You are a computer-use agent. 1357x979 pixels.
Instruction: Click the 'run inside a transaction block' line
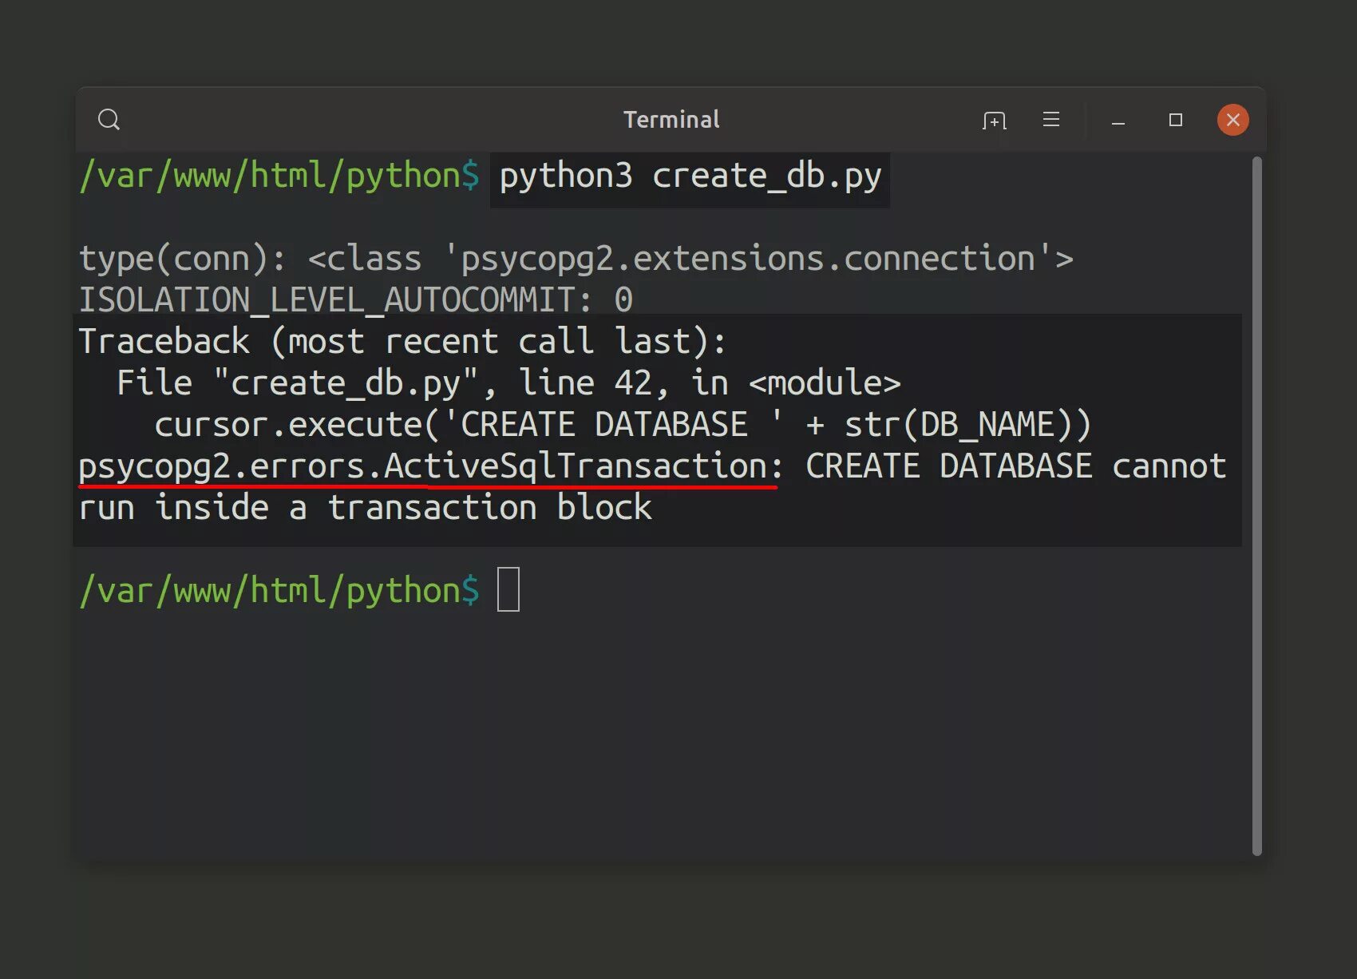coord(365,508)
